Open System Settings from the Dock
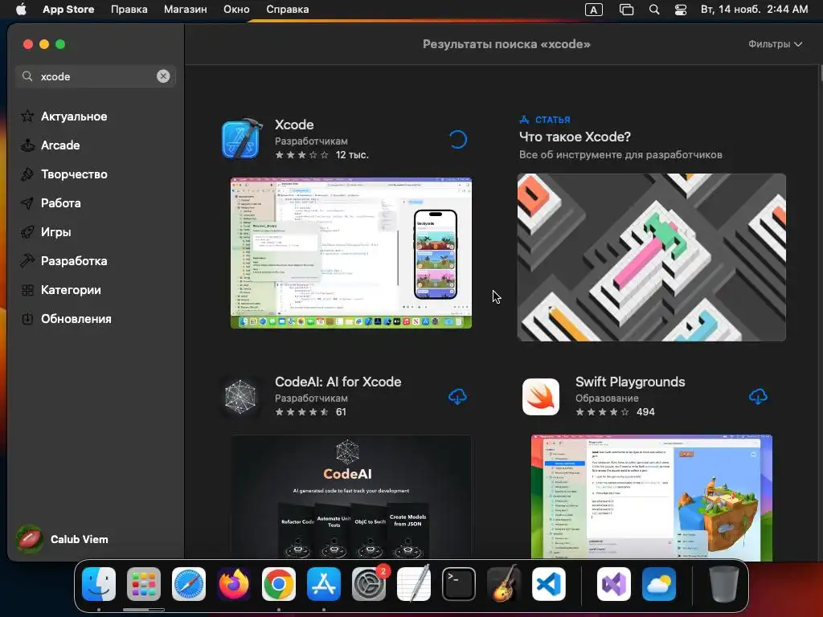Screen dimensions: 823x617 pyautogui.click(x=369, y=584)
